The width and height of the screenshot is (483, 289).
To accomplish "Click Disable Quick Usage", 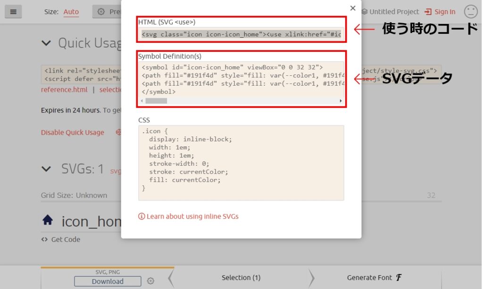I will coord(72,132).
